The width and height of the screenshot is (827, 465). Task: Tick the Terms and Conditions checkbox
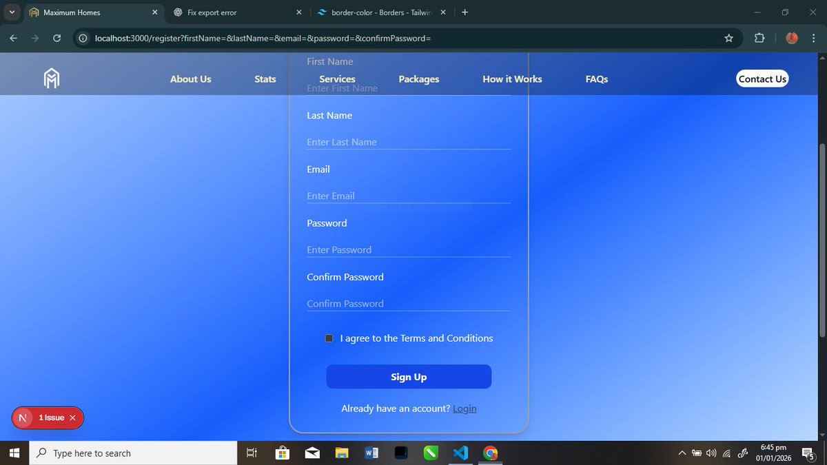point(329,338)
